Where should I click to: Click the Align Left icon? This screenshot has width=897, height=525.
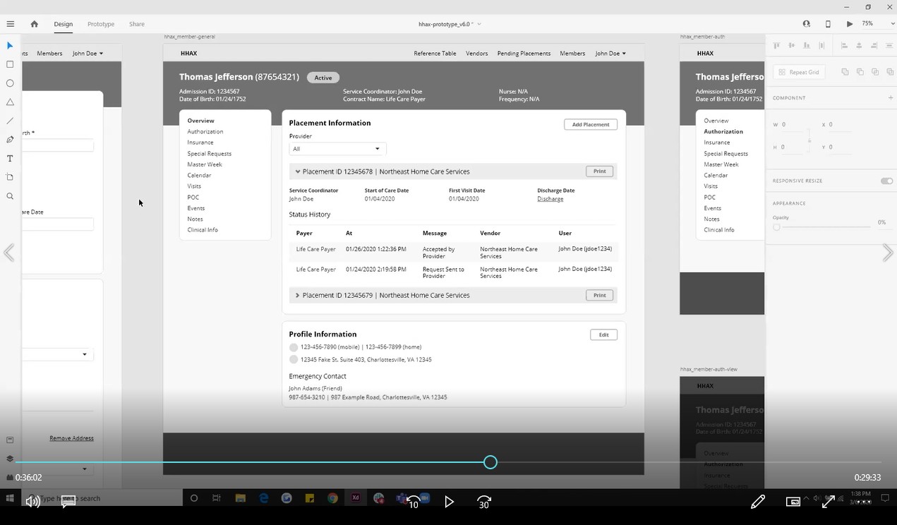[844, 46]
